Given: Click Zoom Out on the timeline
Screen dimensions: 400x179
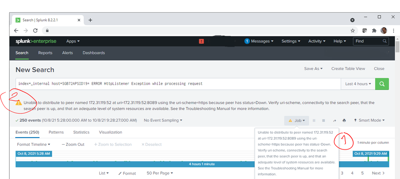Looking at the screenshot, I should tap(73, 144).
